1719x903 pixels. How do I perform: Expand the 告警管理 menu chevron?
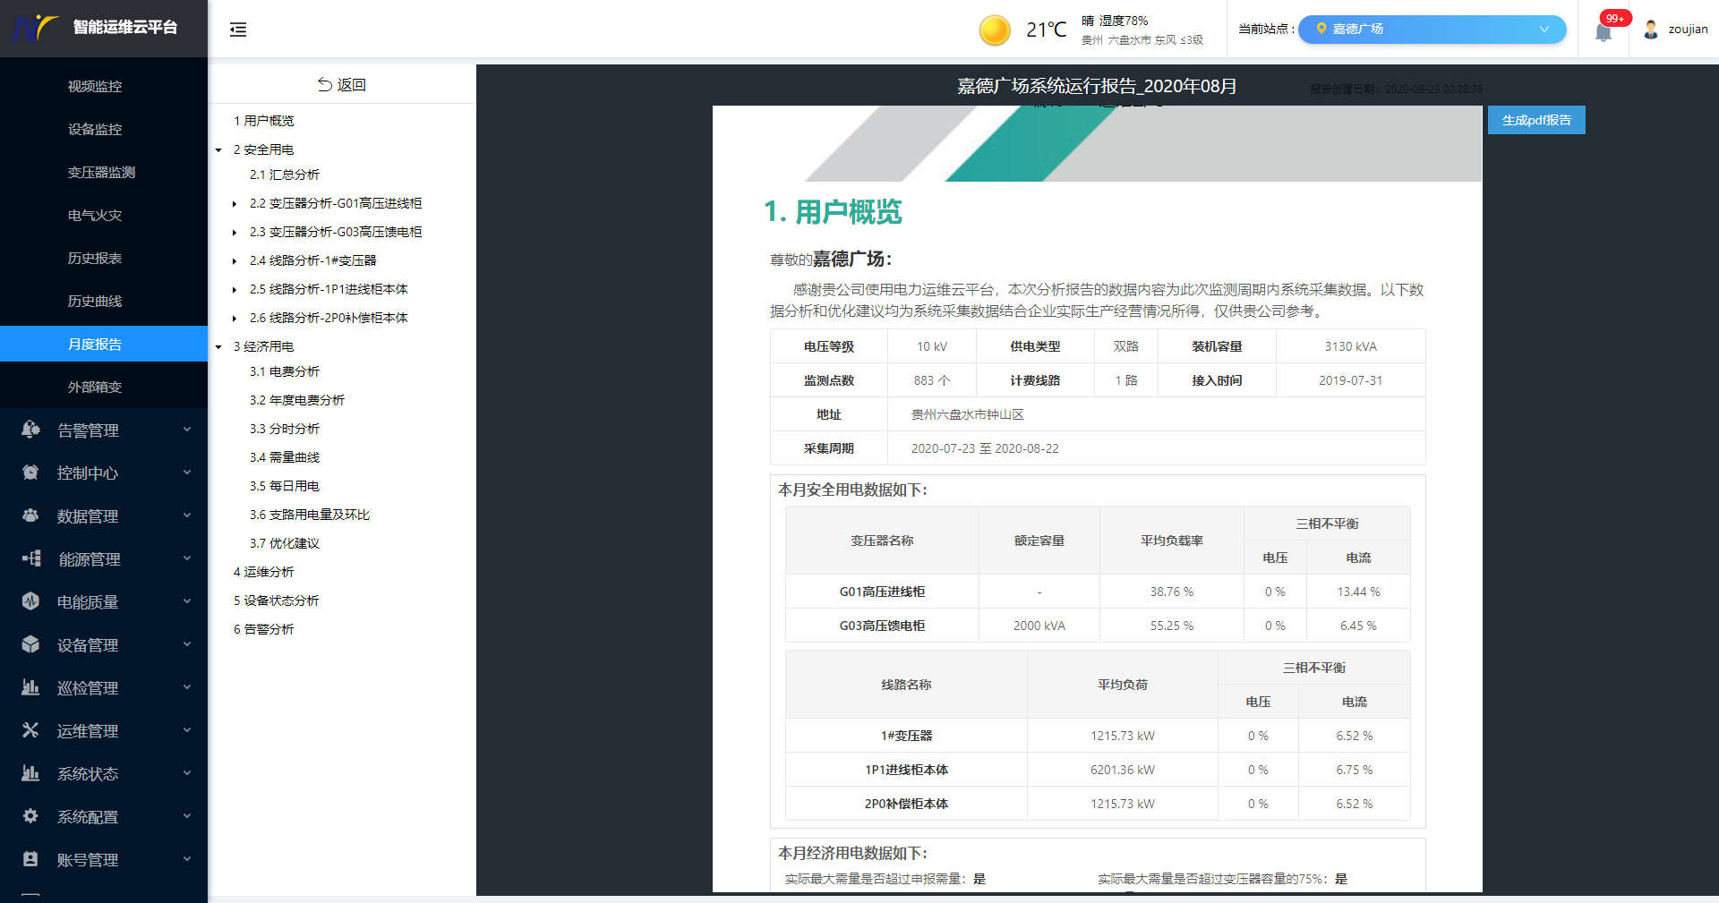(187, 430)
